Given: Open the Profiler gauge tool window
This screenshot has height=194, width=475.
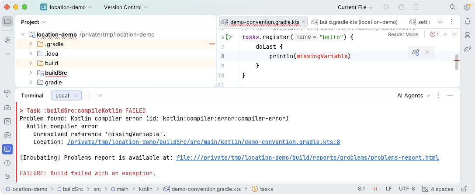Looking at the screenshot, I should pos(7,108).
